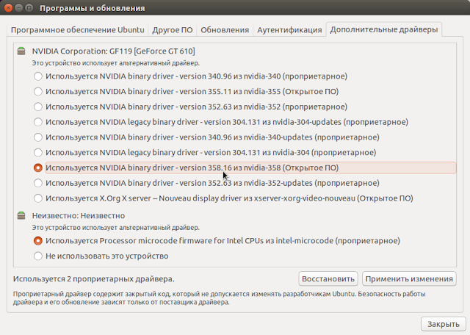Click 'Используется 2 проприетарных драйвера.' status text
The width and height of the screenshot is (470, 335).
[93, 279]
